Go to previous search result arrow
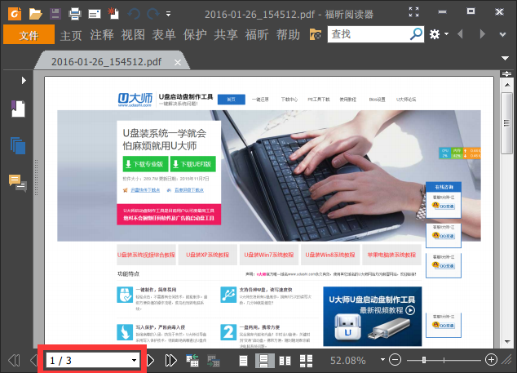Image resolution: width=517 pixels, height=373 pixels. (460, 34)
